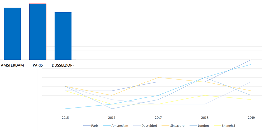Screen dimensions: 262x134
Task: Toggle the Amsterdam legend entry
Action: point(117,126)
